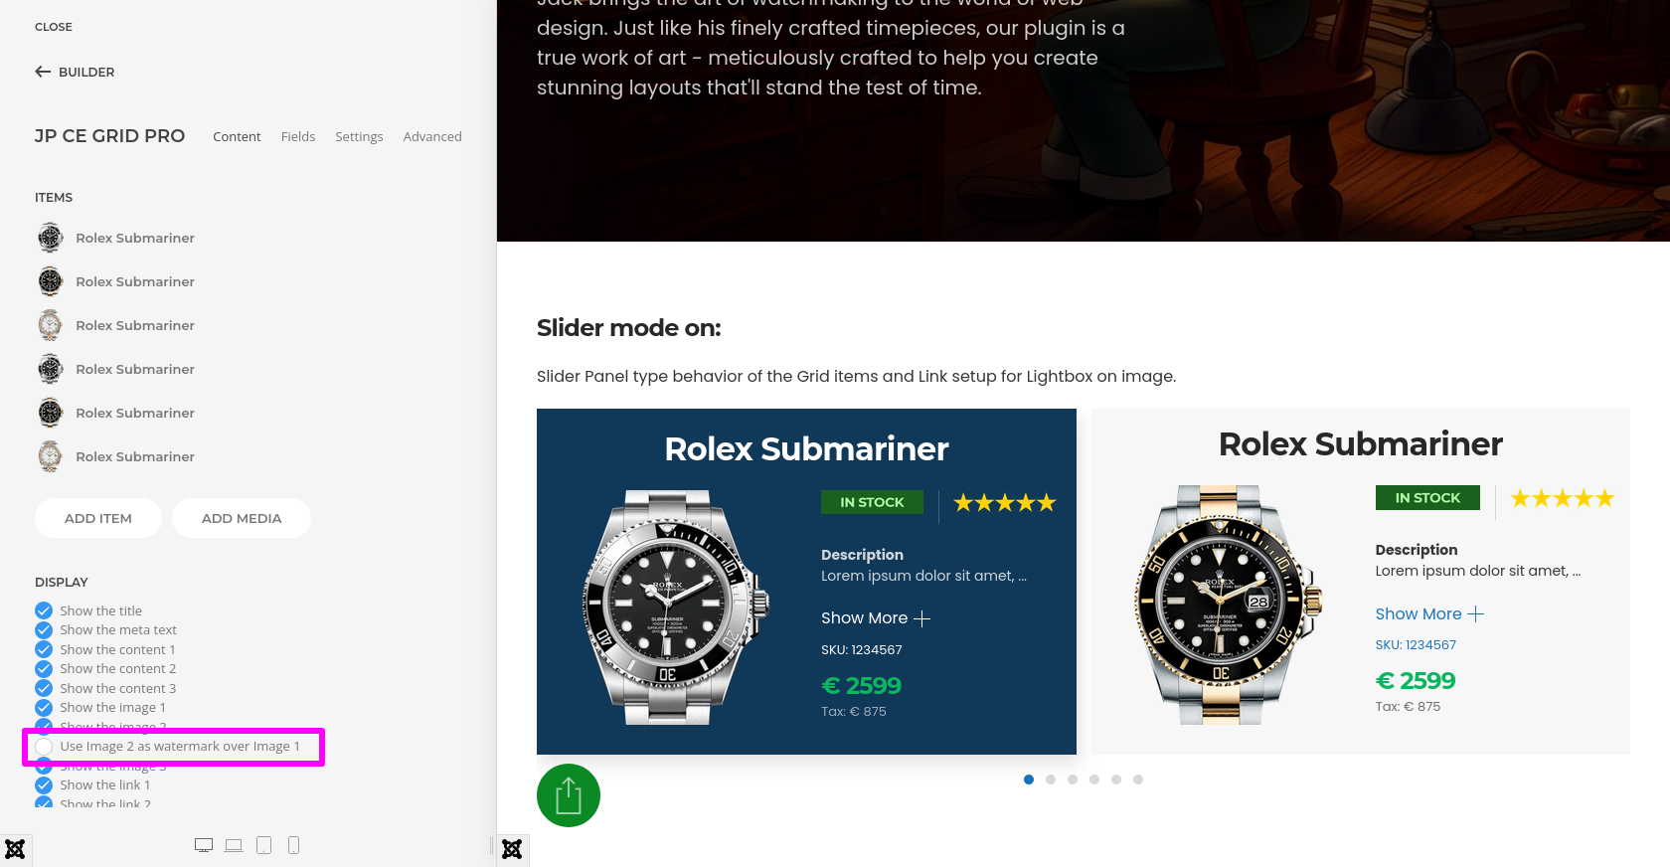This screenshot has height=867, width=1670.
Task: Uncheck the 'Show the title' option
Action: [44, 610]
